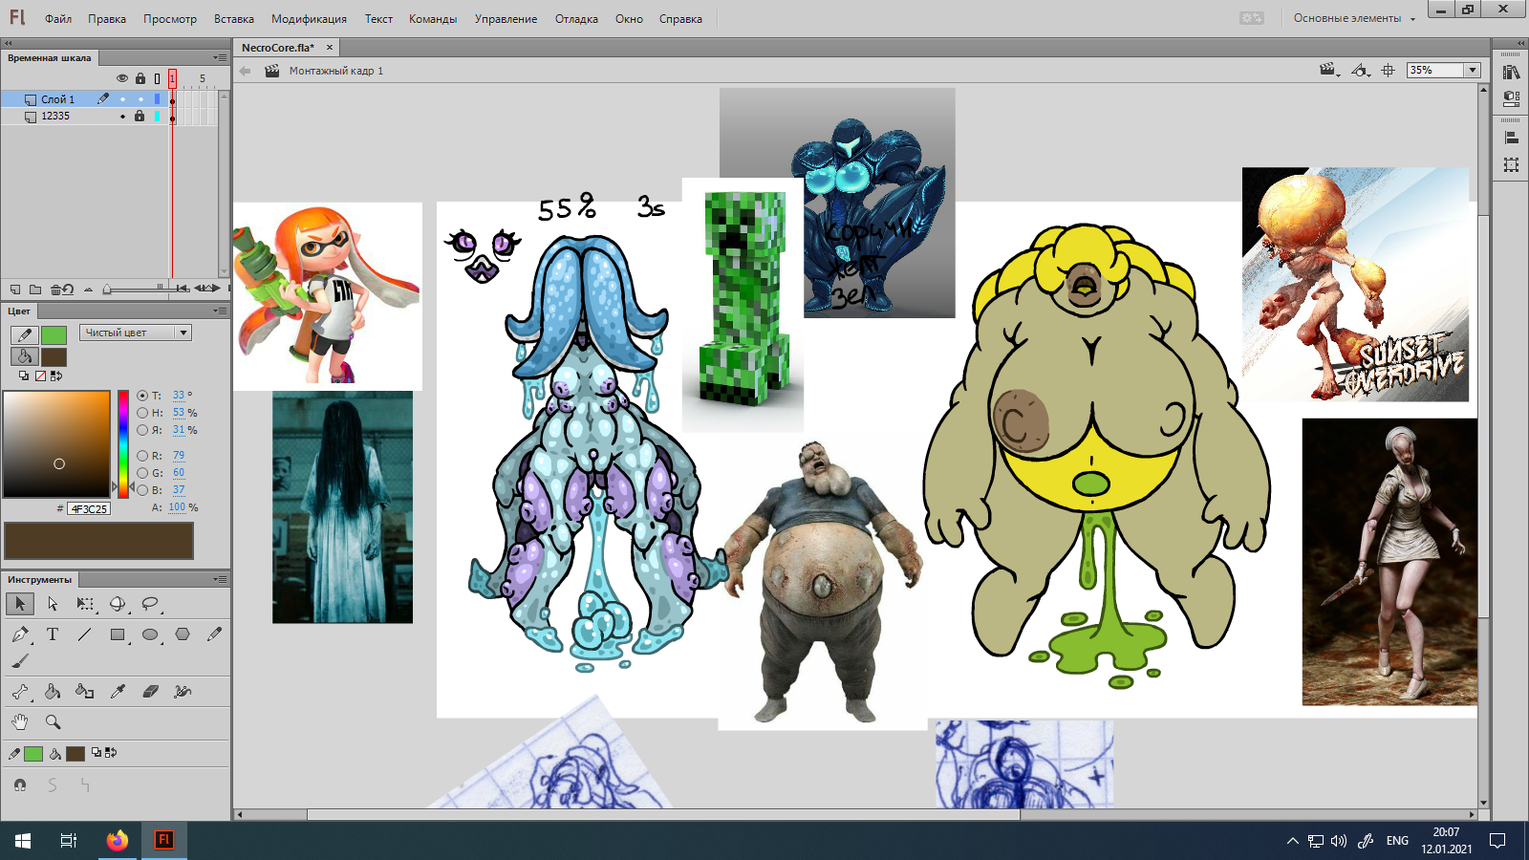Click the stroke color button in Цвет panel

54,334
